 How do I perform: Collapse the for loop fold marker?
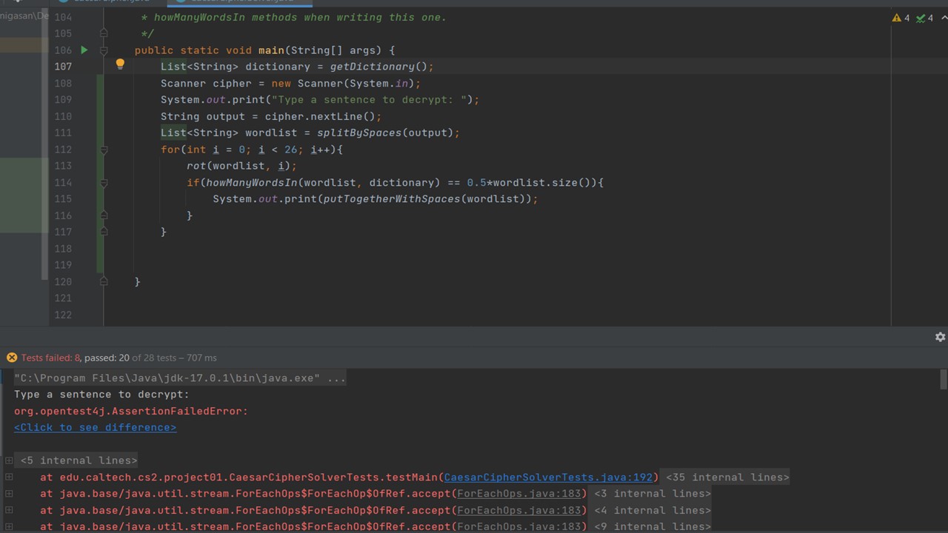104,150
